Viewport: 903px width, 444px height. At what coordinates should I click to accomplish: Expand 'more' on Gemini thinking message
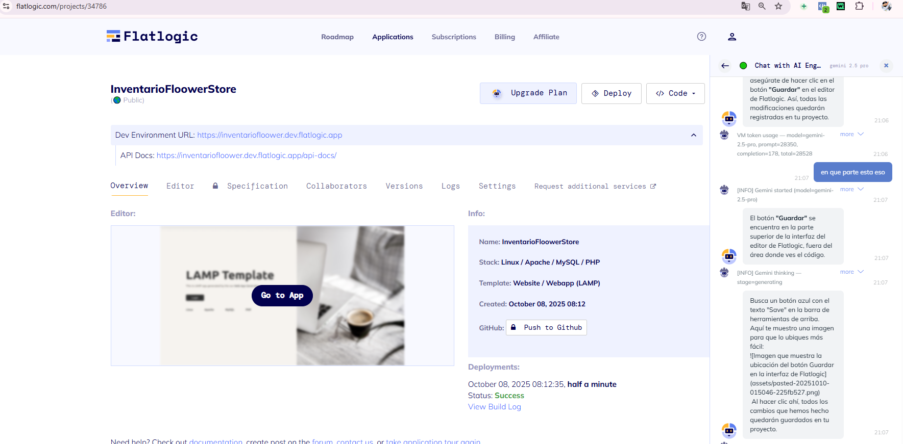(x=851, y=272)
